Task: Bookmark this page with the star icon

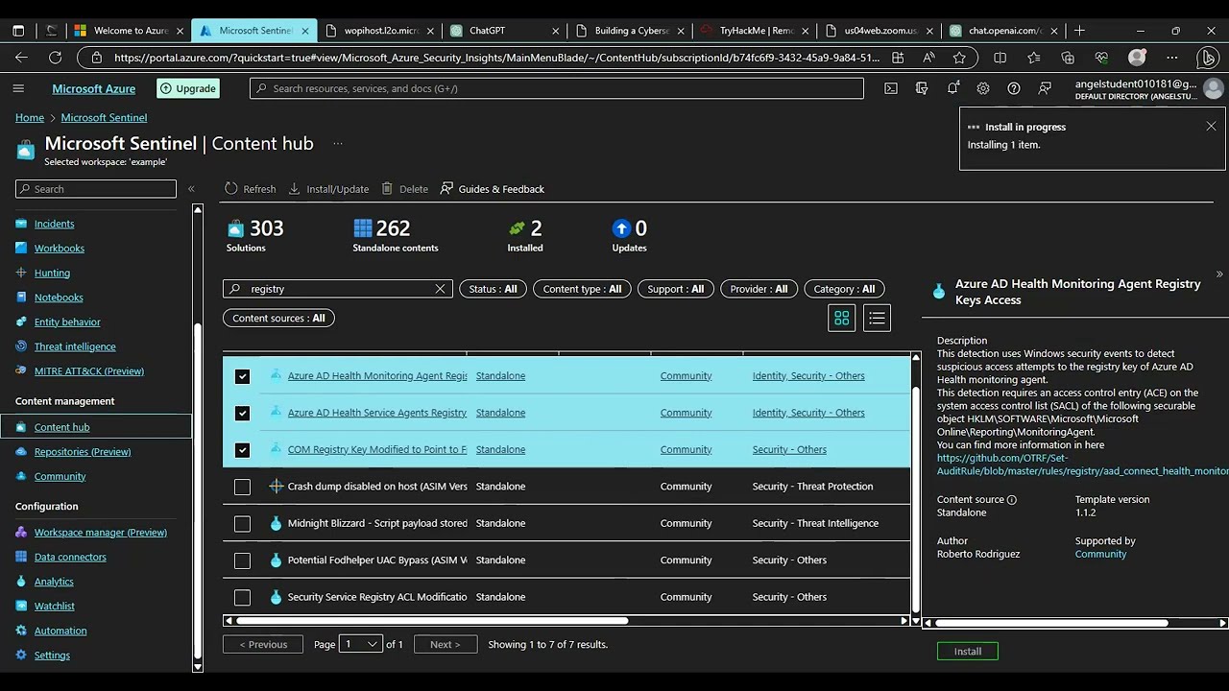Action: (x=959, y=58)
